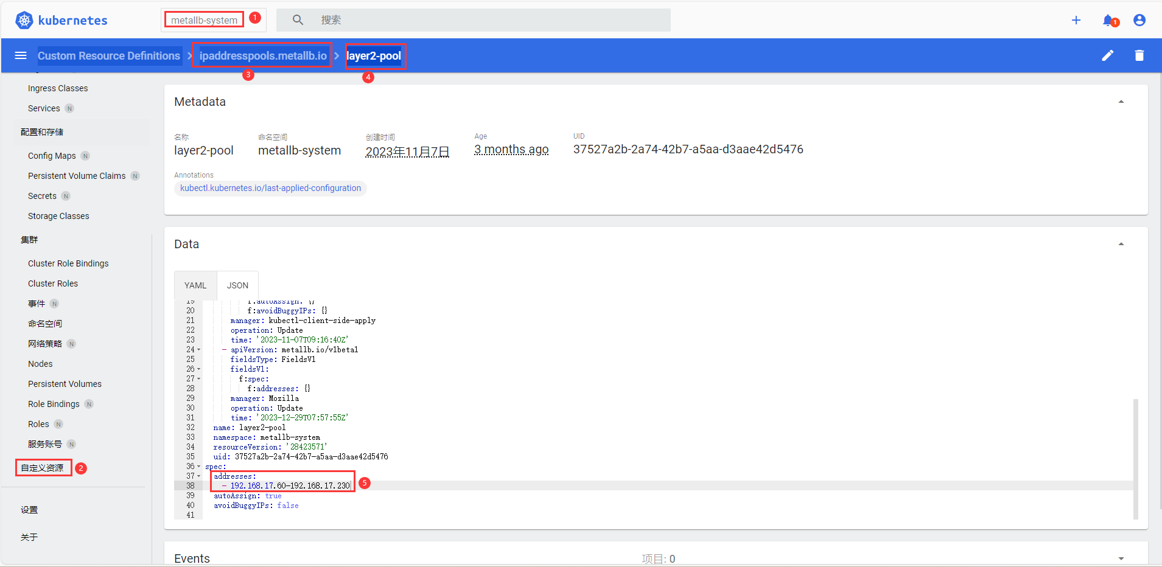Collapse the Data card

[x=1121, y=244]
